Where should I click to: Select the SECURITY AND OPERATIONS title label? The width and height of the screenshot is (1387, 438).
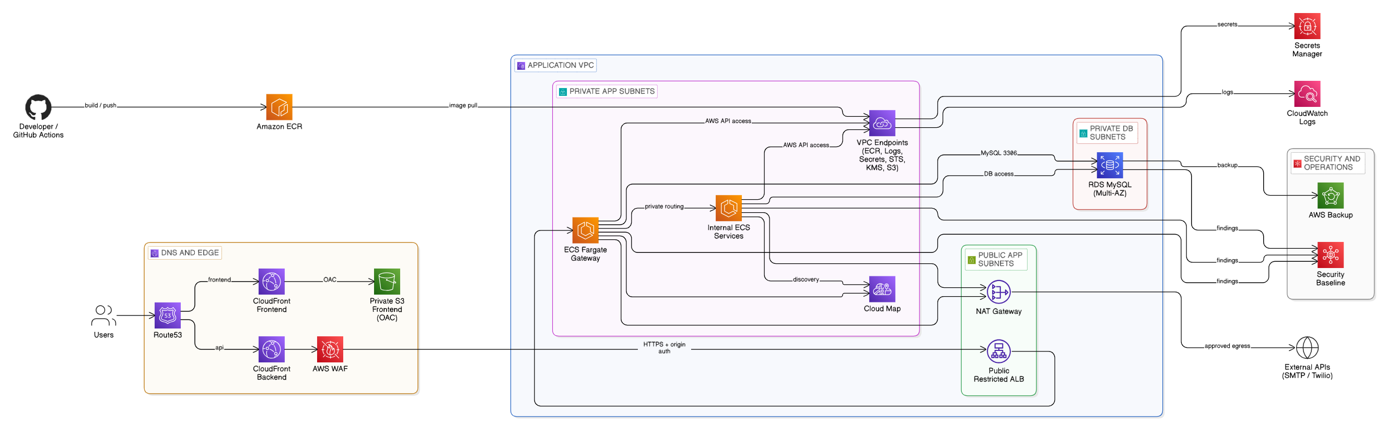coord(1332,163)
